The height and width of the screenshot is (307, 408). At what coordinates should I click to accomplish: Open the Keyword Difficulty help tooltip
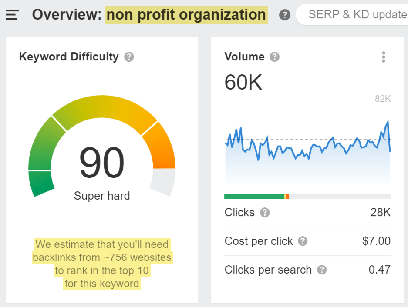click(x=128, y=57)
